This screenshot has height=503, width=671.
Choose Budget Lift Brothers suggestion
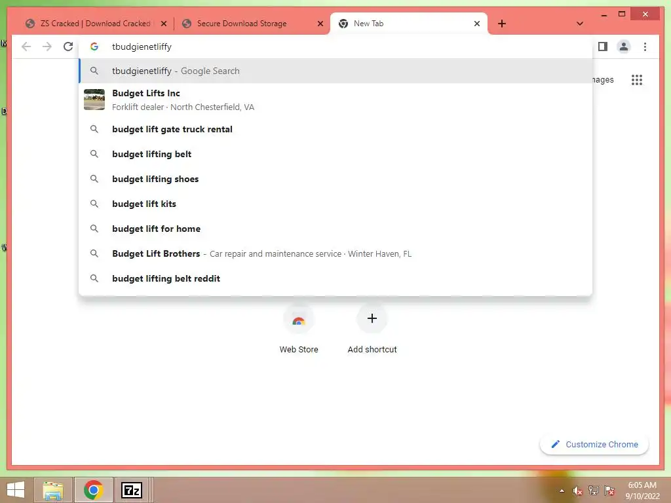[335, 253]
